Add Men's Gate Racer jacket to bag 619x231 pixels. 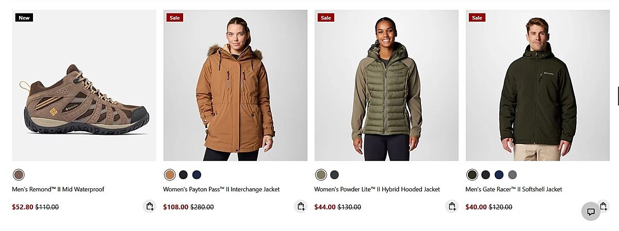point(604,206)
